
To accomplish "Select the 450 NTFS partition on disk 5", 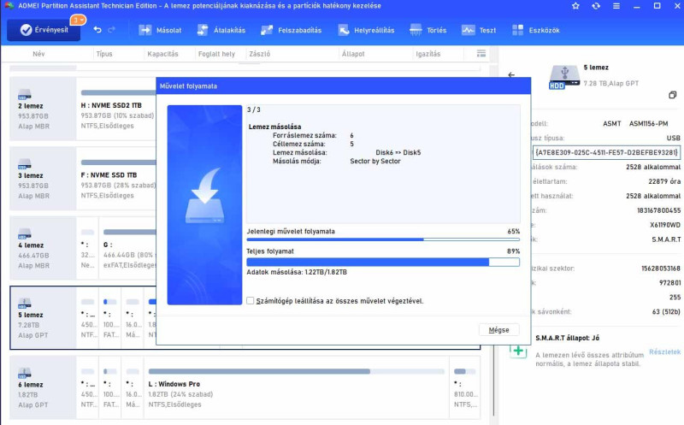I will pyautogui.click(x=88, y=317).
